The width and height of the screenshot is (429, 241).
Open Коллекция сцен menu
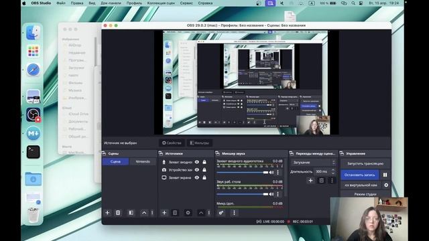(x=161, y=3)
